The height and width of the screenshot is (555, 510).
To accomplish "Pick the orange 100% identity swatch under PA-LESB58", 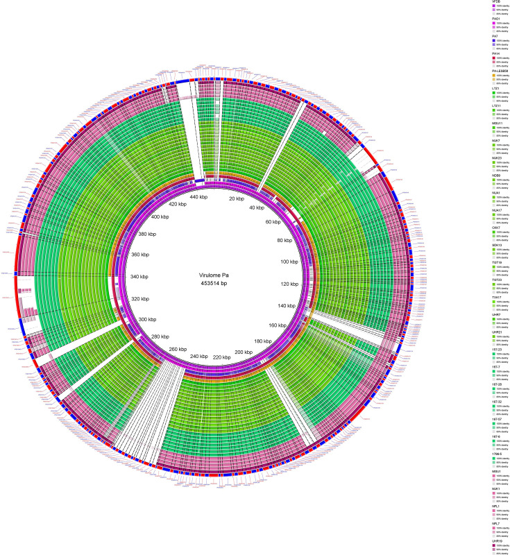I will point(494,75).
